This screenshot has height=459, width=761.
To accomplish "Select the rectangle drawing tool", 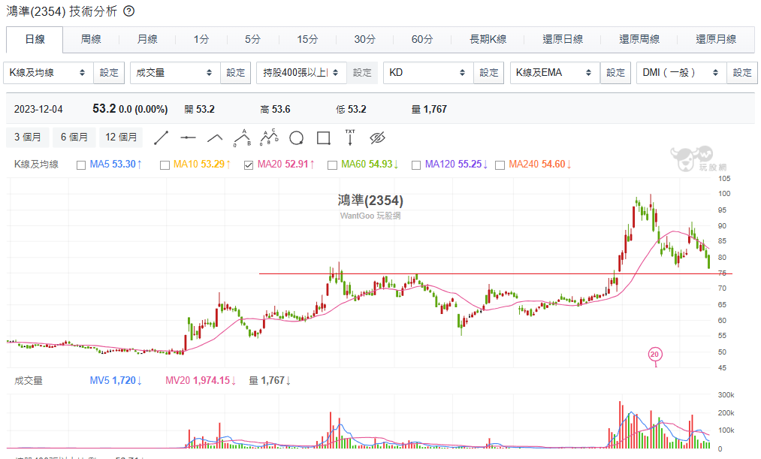I will click(x=323, y=137).
